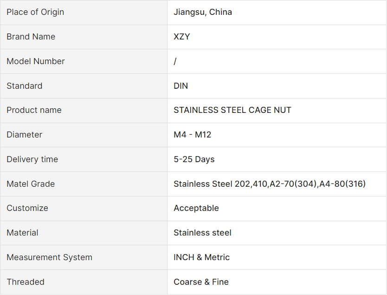Click the 'Product name' label
This screenshot has height=295, width=387.
(x=34, y=110)
